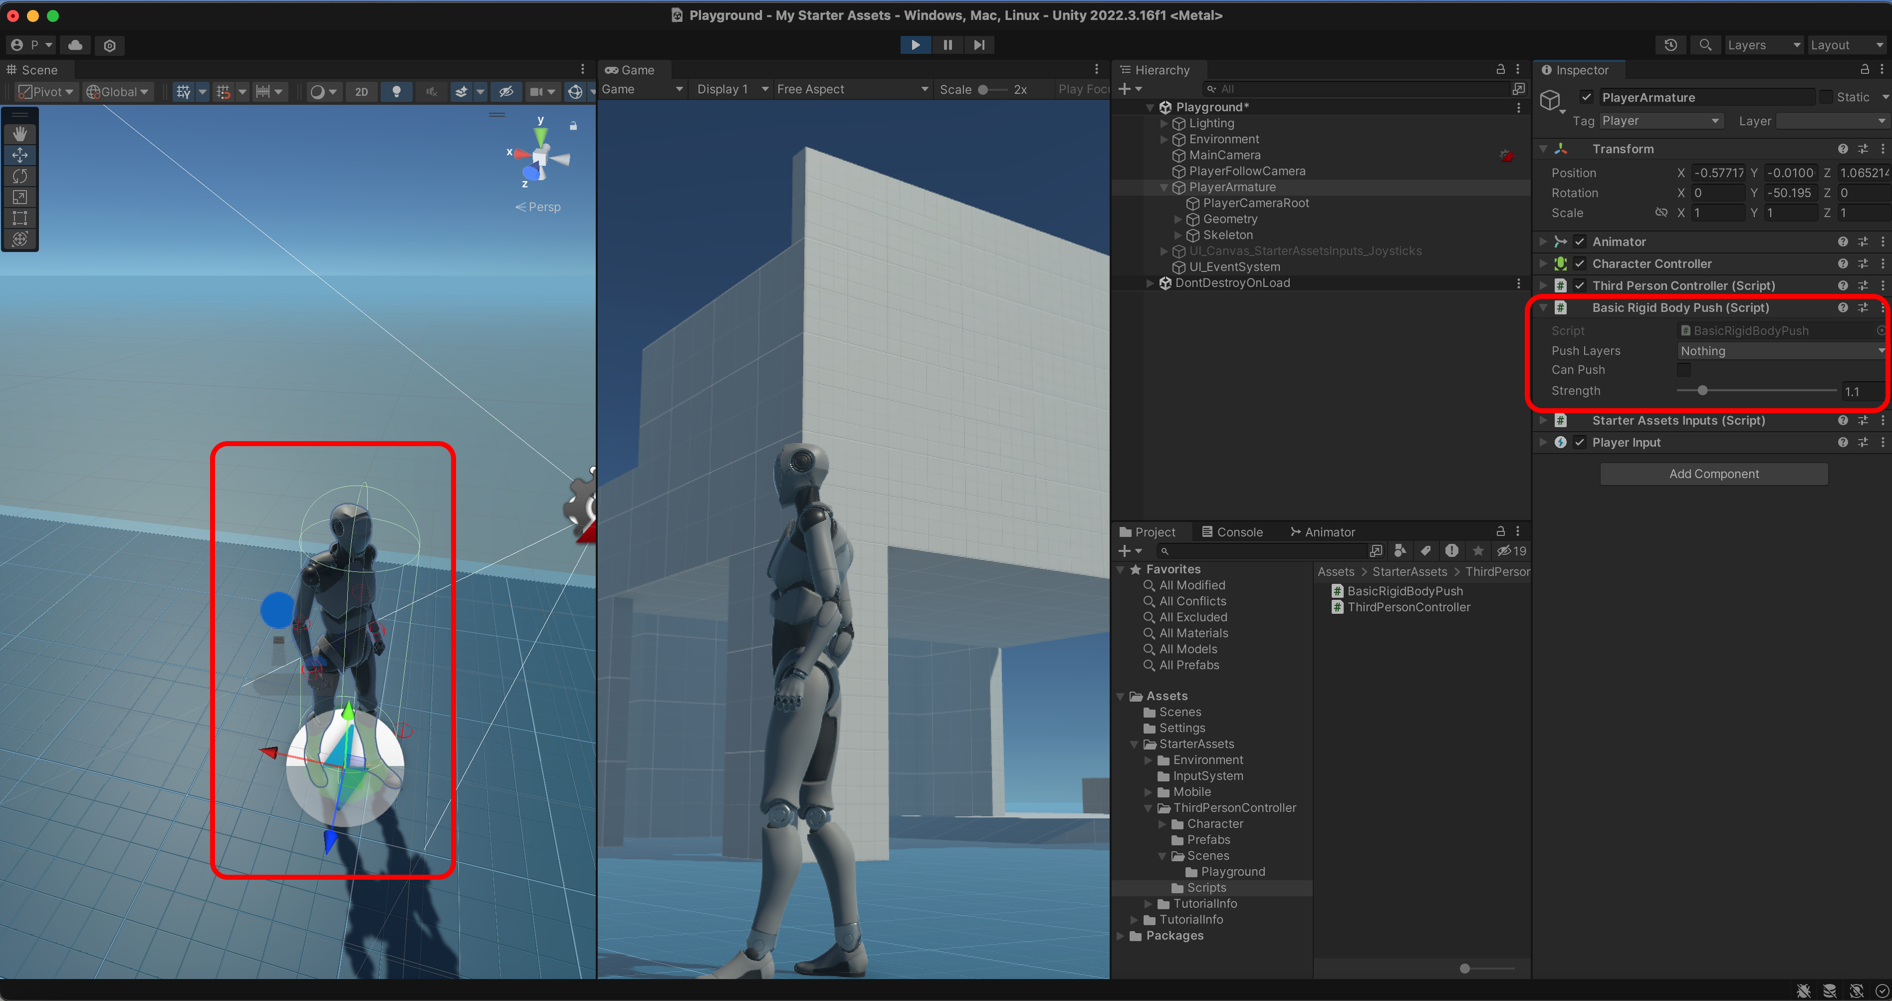Select the Hand view tool
This screenshot has width=1892, height=1001.
coord(20,134)
